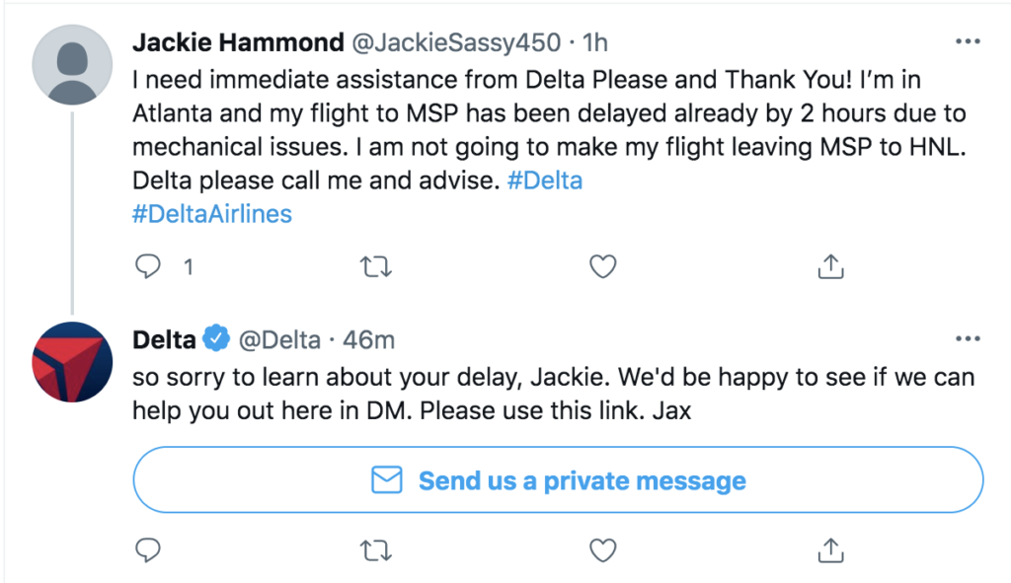
Task: Retweet Delta's reply
Action: (375, 550)
